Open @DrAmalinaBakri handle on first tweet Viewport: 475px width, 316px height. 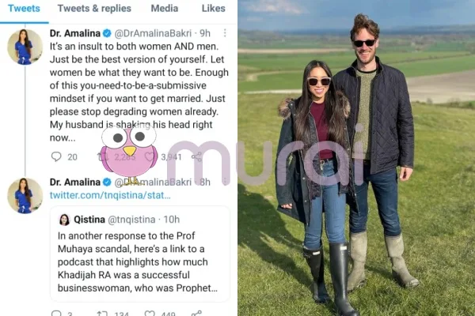coord(153,33)
